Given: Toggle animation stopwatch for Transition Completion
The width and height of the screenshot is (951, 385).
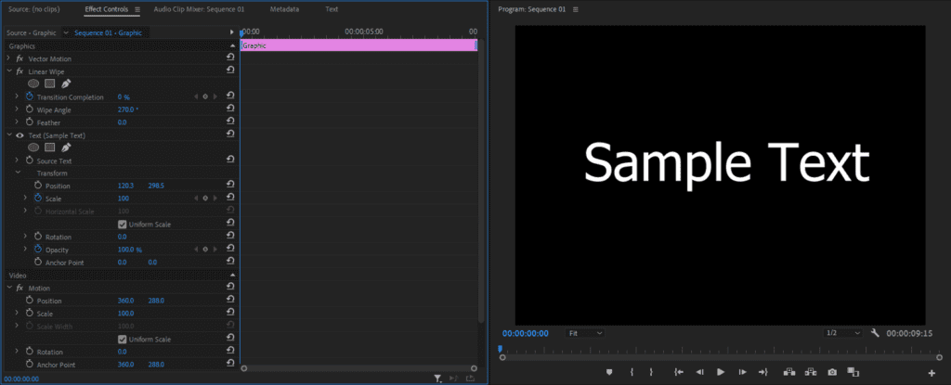Looking at the screenshot, I should point(29,97).
